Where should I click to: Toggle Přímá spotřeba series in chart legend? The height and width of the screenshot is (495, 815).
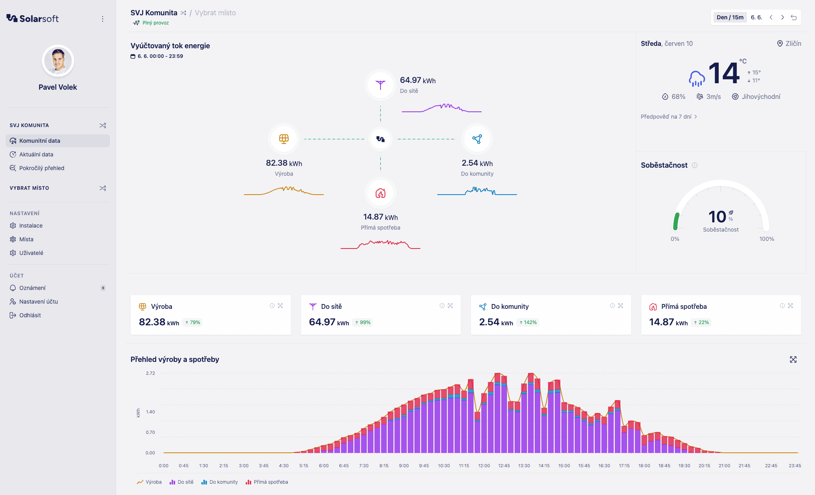pos(267,482)
